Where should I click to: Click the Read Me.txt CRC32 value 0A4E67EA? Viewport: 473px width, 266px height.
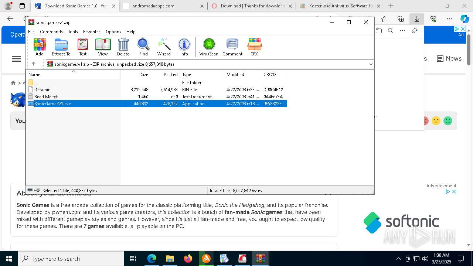tap(273, 97)
